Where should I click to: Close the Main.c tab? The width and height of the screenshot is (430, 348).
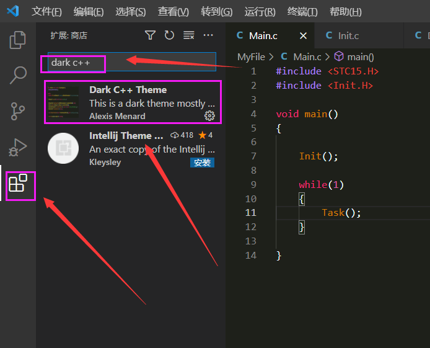(303, 36)
